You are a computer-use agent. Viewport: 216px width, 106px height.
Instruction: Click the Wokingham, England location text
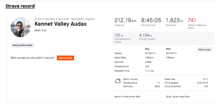point(83,19)
